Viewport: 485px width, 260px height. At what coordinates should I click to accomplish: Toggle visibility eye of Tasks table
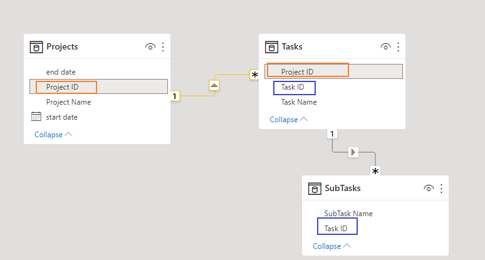click(x=385, y=47)
